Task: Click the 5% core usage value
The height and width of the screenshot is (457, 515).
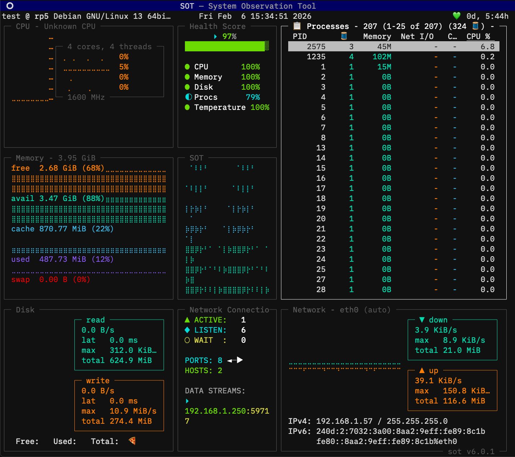Action: tap(124, 67)
